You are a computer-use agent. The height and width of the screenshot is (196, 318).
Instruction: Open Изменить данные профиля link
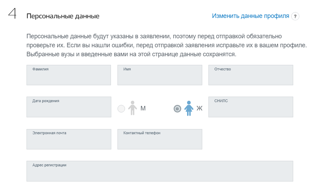pyautogui.click(x=250, y=16)
